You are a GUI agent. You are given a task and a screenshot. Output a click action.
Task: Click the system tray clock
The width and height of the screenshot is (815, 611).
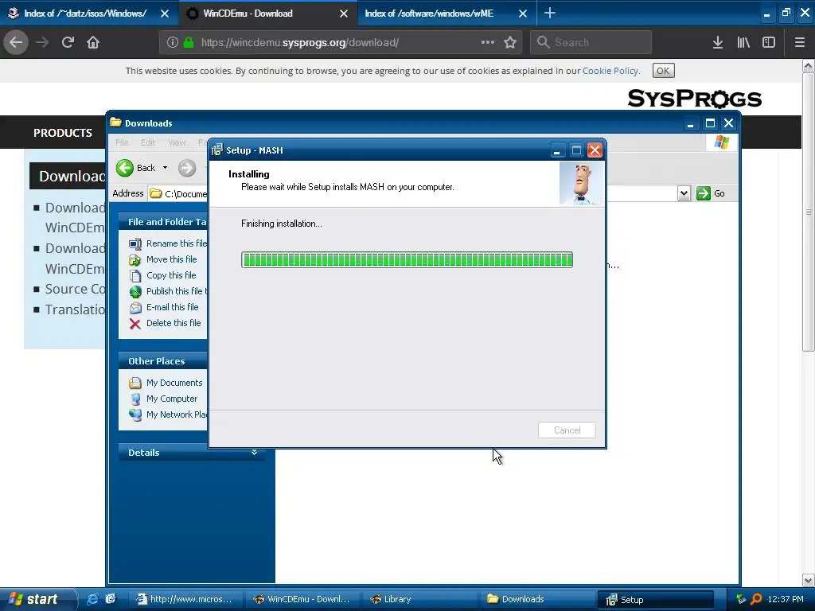[786, 599]
